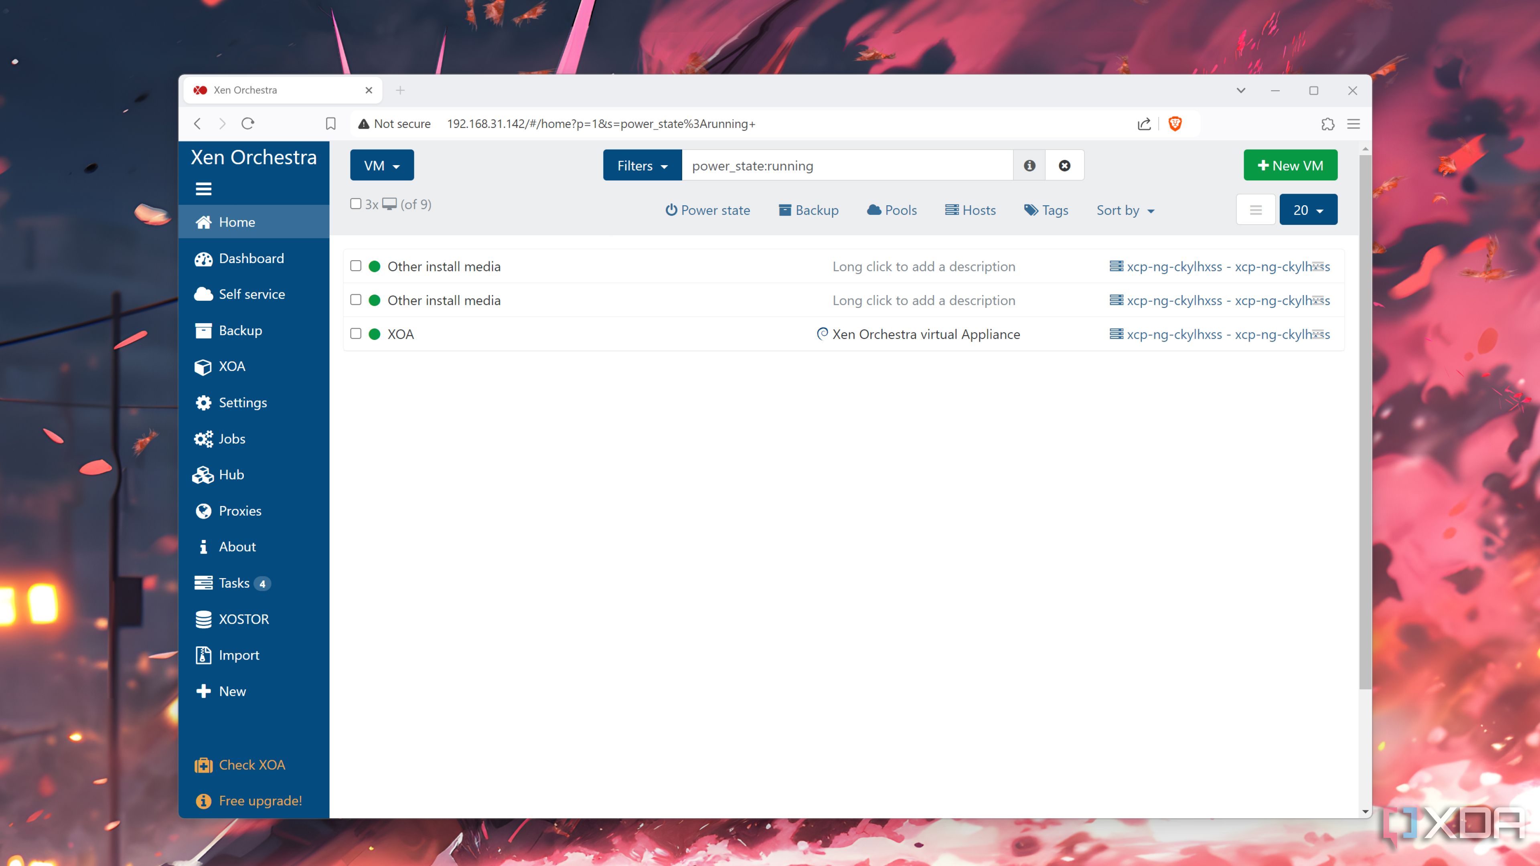Go back with browser back arrow
1540x866 pixels.
[x=197, y=124]
